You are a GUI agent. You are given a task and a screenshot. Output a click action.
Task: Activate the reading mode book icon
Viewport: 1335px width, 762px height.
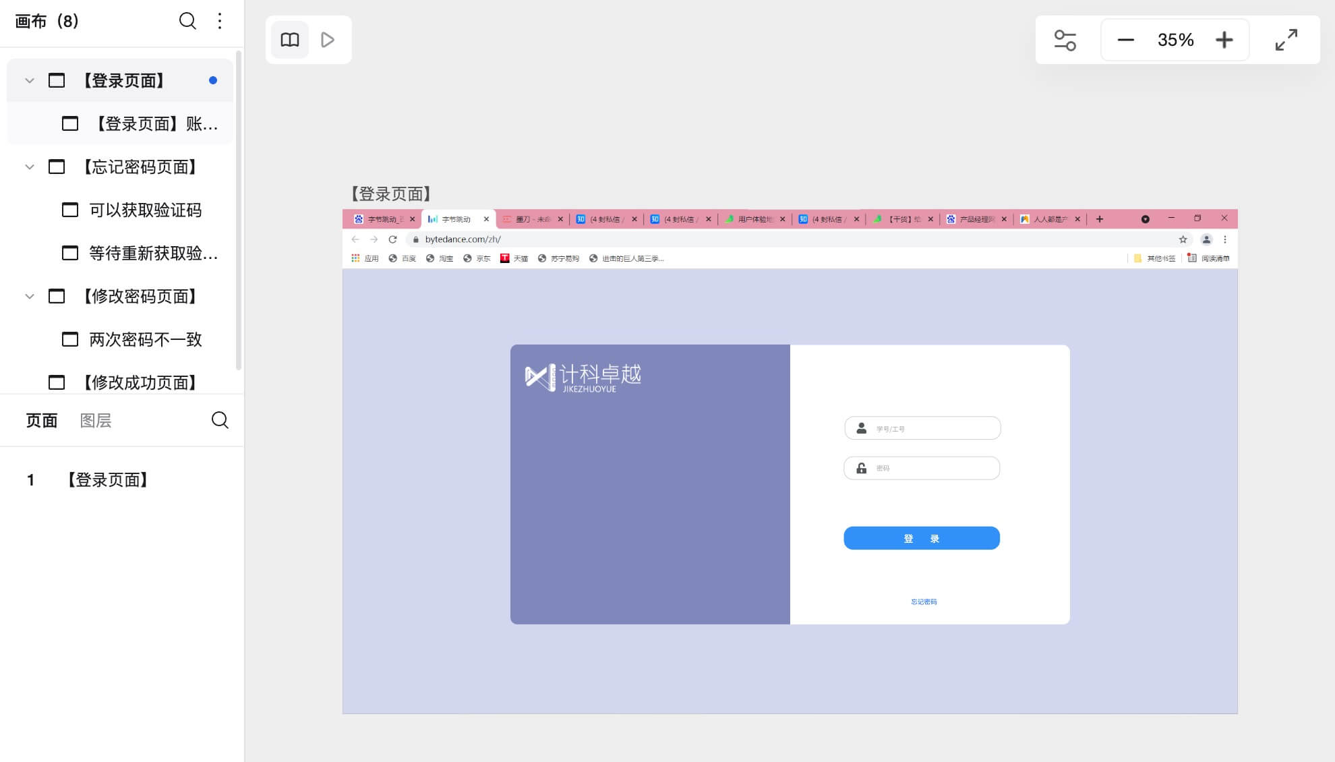[289, 39]
